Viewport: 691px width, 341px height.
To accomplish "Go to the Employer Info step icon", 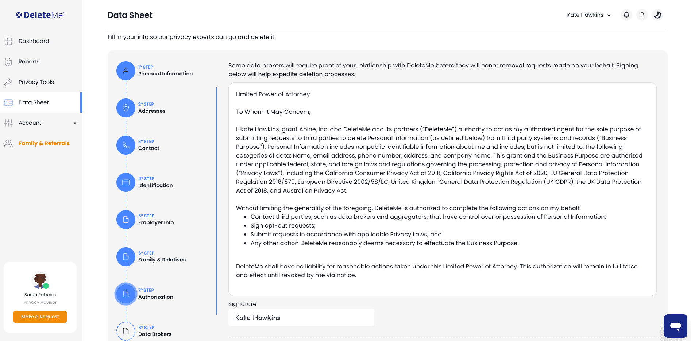I will click(x=126, y=220).
